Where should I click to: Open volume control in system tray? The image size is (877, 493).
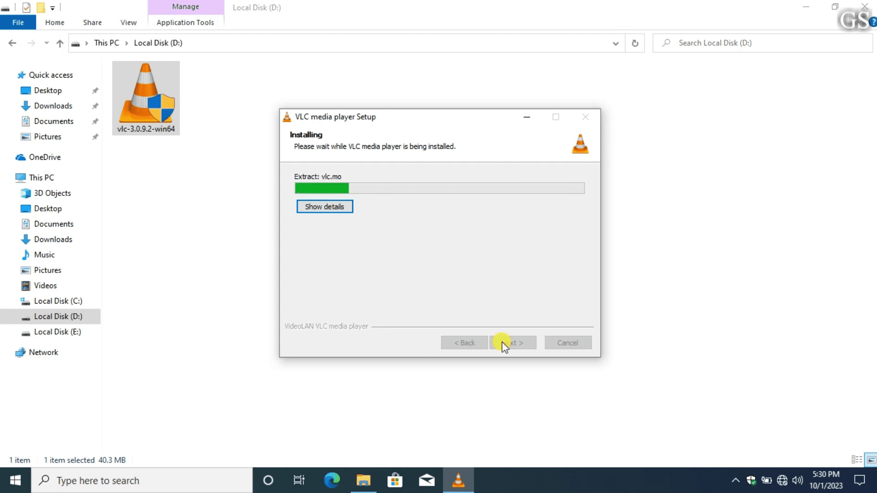(x=798, y=480)
